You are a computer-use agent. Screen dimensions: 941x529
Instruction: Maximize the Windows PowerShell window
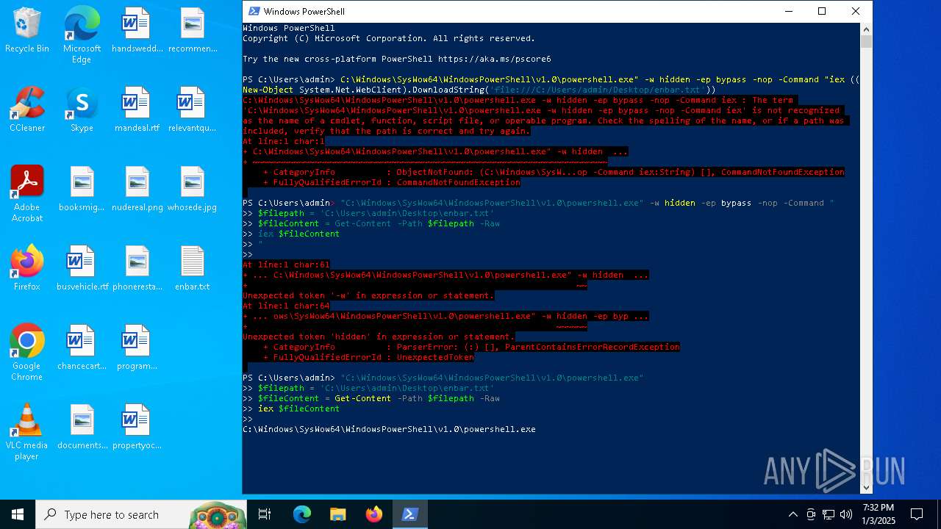822,11
